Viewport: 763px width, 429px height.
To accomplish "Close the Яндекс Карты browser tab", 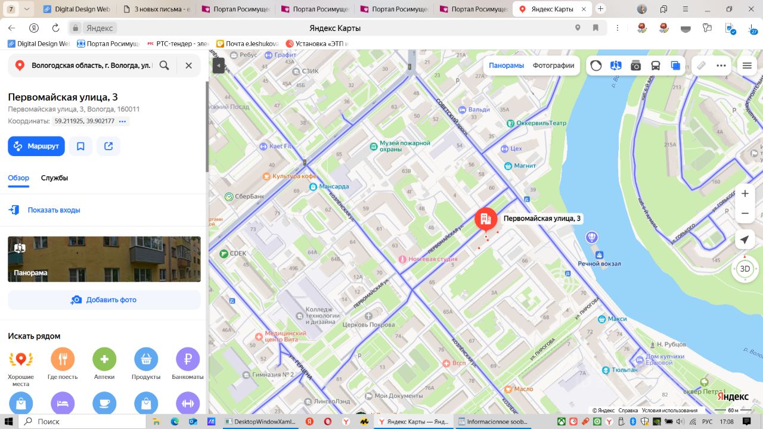I will (x=584, y=9).
